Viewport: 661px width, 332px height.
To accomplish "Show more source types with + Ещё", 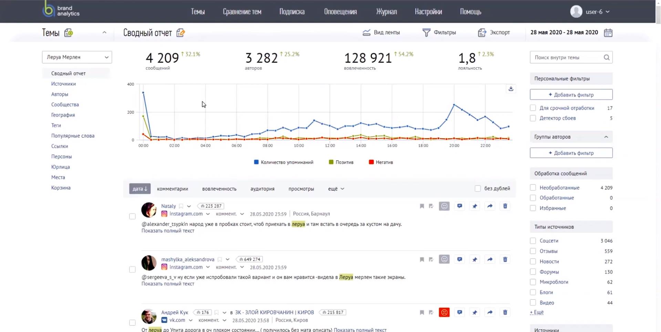I will pyautogui.click(x=537, y=312).
